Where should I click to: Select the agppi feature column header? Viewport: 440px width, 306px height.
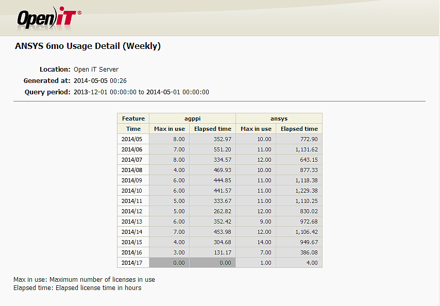pos(193,118)
